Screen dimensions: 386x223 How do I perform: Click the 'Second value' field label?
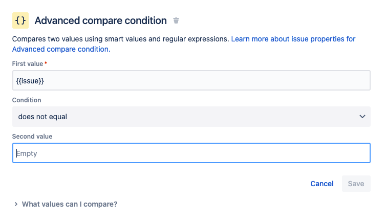pos(32,137)
